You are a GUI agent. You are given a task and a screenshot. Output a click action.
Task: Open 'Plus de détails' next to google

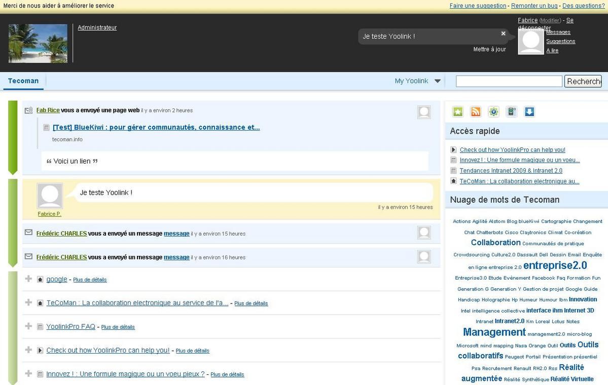[x=90, y=280]
